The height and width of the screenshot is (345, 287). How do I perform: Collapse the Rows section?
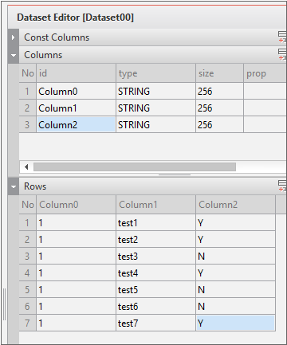[x=14, y=186]
